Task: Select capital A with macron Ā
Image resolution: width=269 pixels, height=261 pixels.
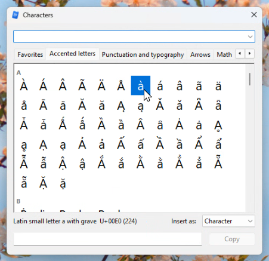Action: tap(44, 105)
